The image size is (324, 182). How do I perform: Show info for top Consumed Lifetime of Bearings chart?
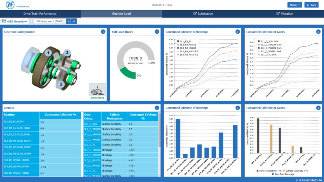coord(237,32)
